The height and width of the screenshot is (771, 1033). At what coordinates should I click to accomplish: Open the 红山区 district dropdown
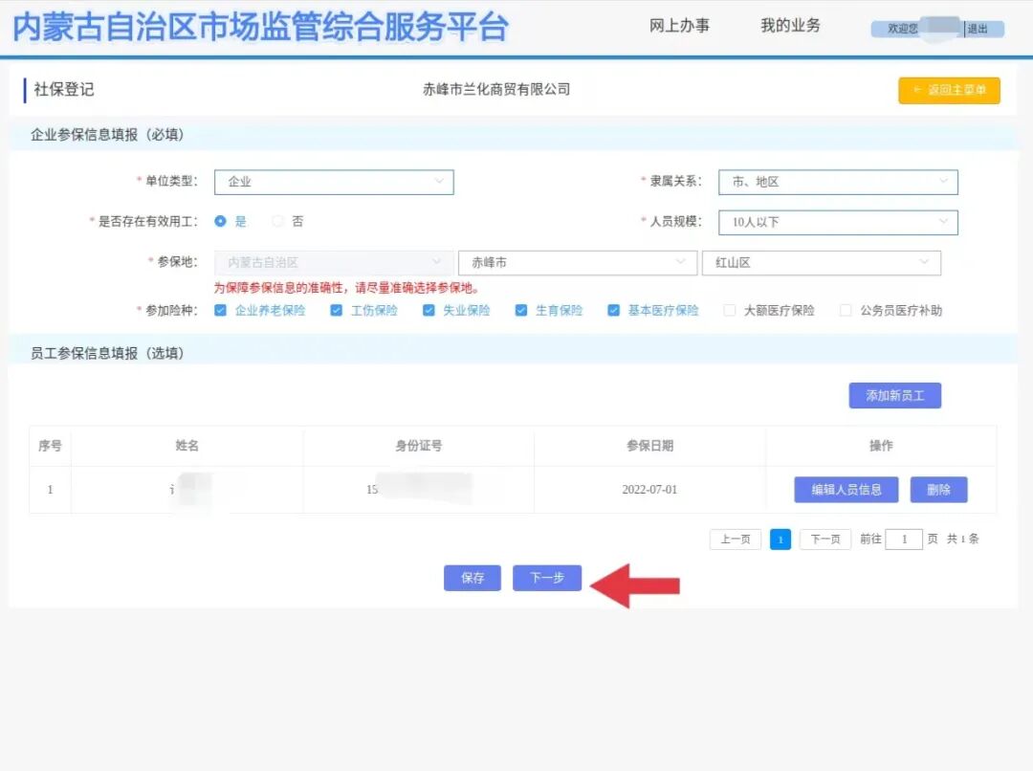coord(823,262)
